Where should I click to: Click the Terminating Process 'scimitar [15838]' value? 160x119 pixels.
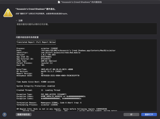pos(49,105)
